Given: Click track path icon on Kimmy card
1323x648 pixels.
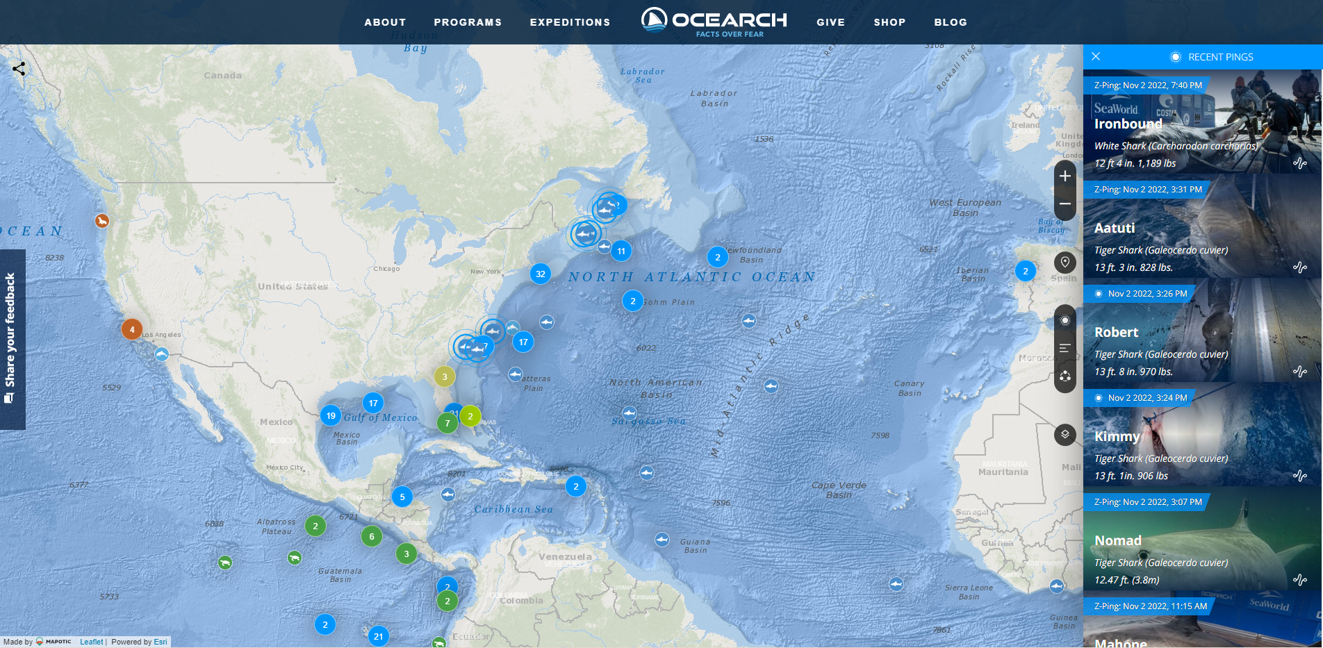Looking at the screenshot, I should point(1299,476).
